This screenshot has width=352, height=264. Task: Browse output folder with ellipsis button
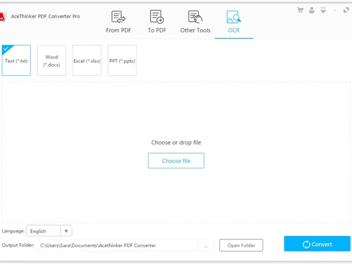206,246
